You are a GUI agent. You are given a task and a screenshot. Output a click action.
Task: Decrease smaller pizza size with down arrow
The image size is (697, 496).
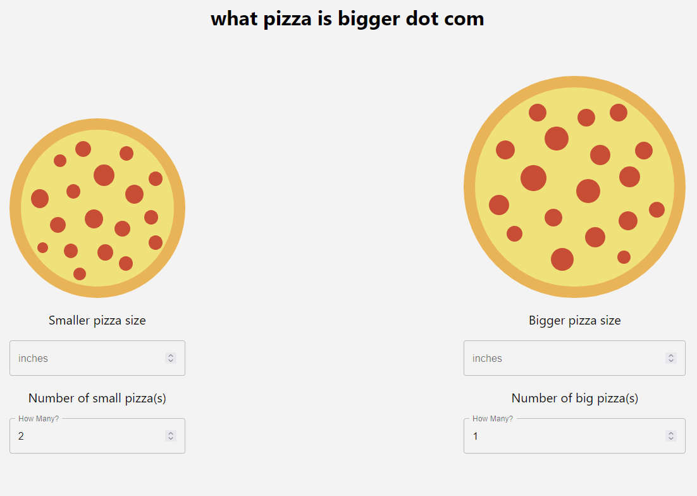(x=171, y=361)
